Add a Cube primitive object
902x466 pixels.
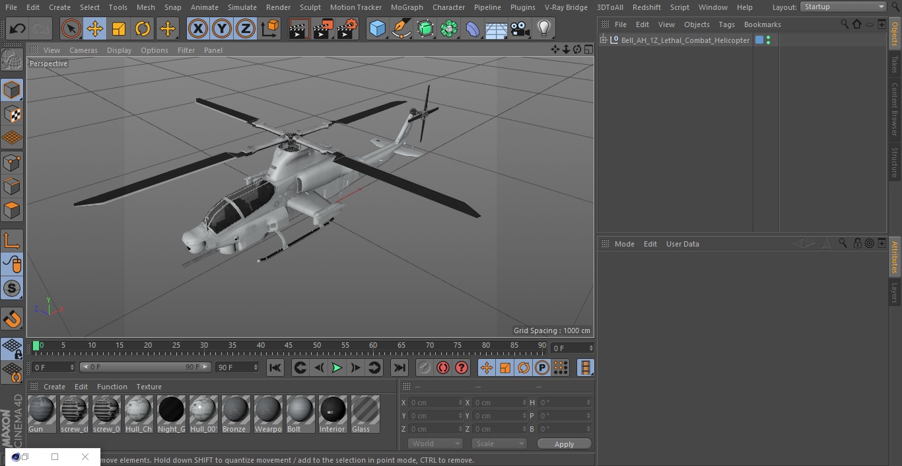click(x=377, y=29)
